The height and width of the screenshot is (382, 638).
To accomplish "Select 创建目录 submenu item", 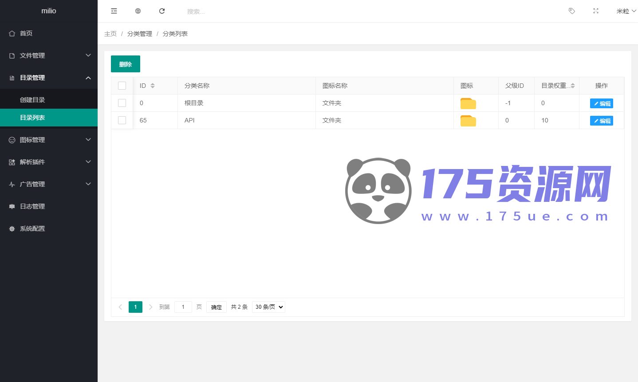I will click(49, 100).
